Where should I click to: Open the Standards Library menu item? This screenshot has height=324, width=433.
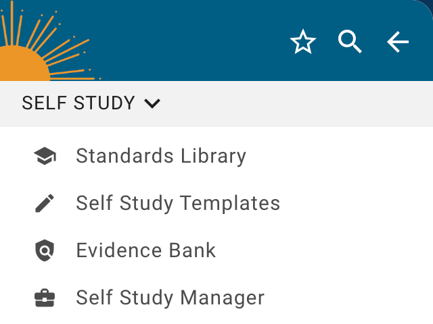tap(161, 157)
